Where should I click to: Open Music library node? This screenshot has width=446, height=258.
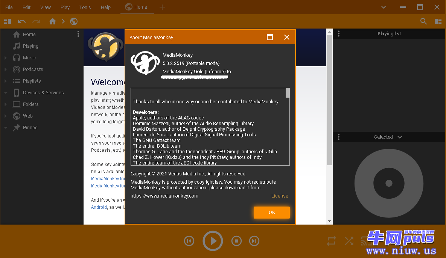pos(29,57)
